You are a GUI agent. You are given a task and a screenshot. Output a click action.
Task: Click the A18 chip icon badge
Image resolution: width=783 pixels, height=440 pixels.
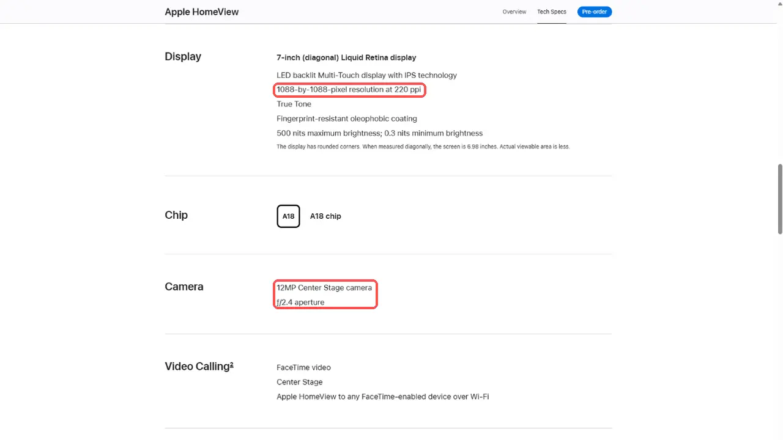pyautogui.click(x=288, y=216)
